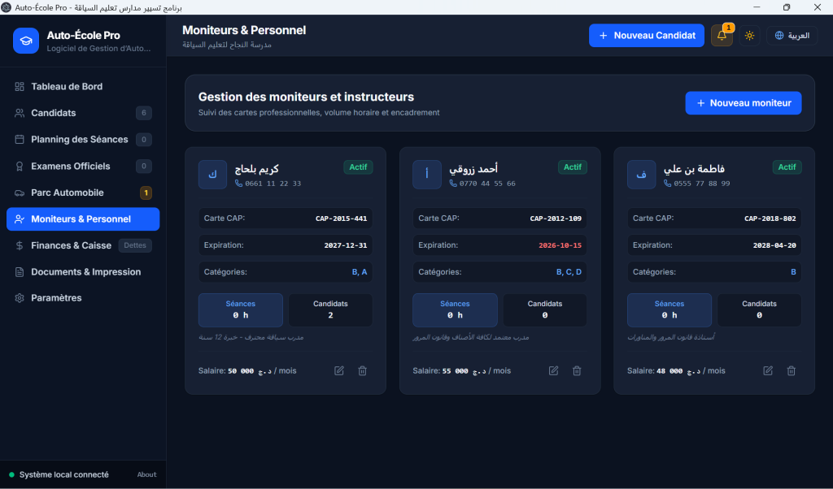Viewport: 833px width, 489px height.
Task: Click the Examens award ribbon icon
Action: pyautogui.click(x=20, y=166)
